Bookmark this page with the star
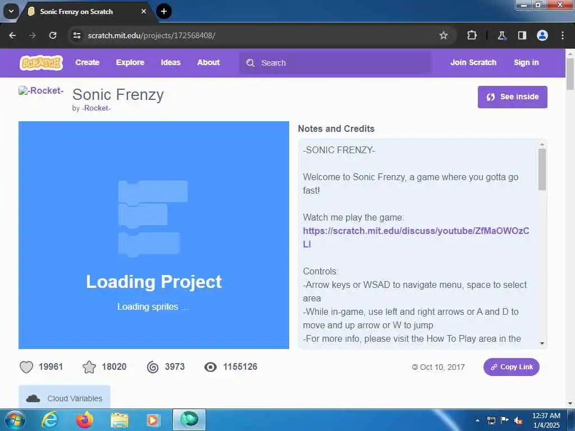 [x=444, y=35]
